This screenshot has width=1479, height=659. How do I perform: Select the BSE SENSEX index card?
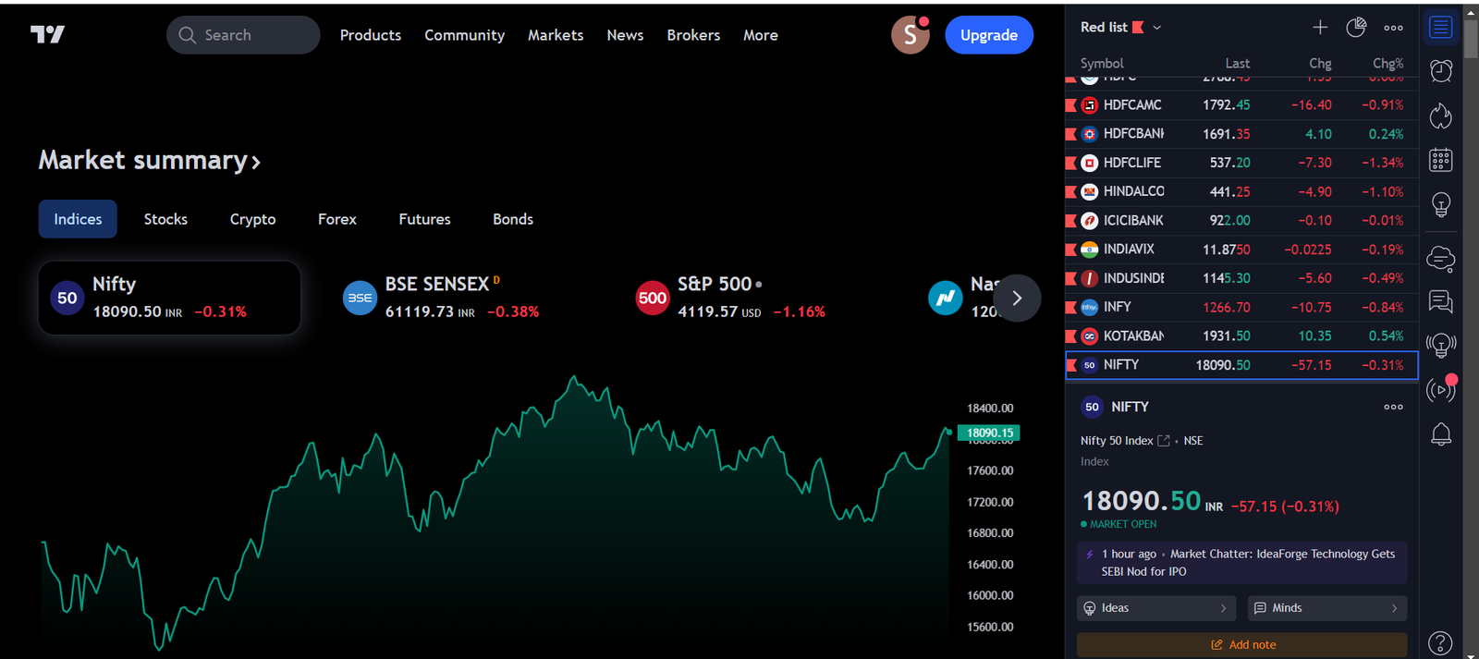(462, 298)
